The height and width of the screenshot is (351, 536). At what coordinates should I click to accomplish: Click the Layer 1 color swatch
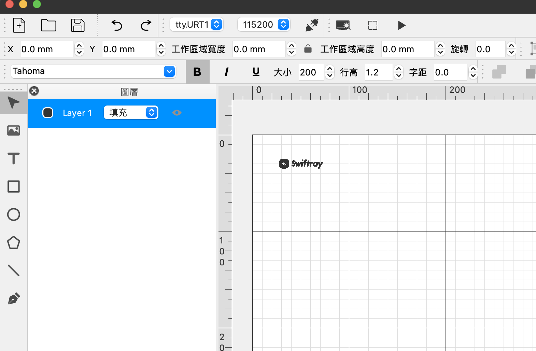point(48,113)
